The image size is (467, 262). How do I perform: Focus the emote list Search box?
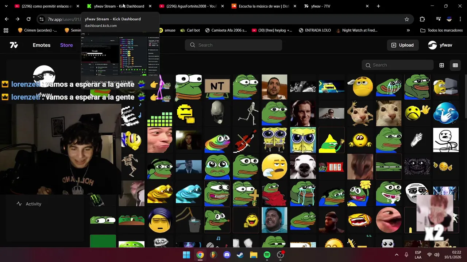[x=398, y=65]
